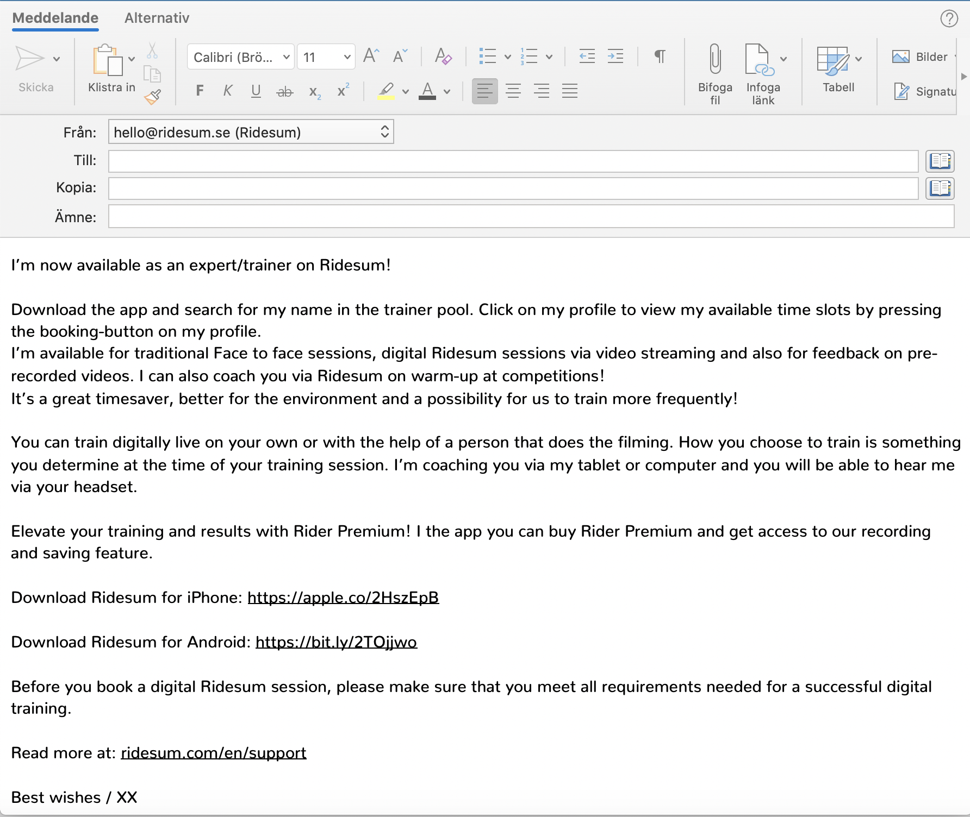Open the font size 11 dropdown

click(326, 56)
